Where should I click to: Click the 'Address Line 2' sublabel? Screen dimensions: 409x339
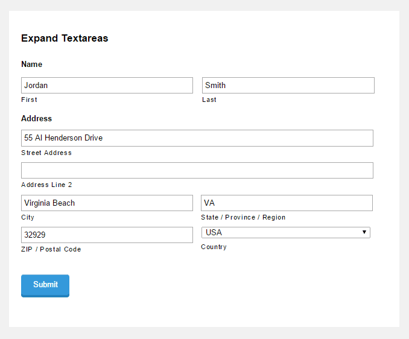(x=46, y=185)
